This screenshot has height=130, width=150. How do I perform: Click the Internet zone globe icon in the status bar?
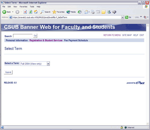125,127
